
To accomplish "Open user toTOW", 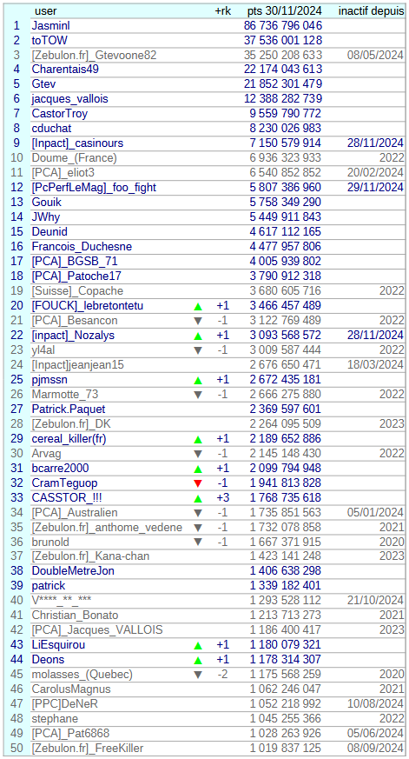I will [51, 40].
